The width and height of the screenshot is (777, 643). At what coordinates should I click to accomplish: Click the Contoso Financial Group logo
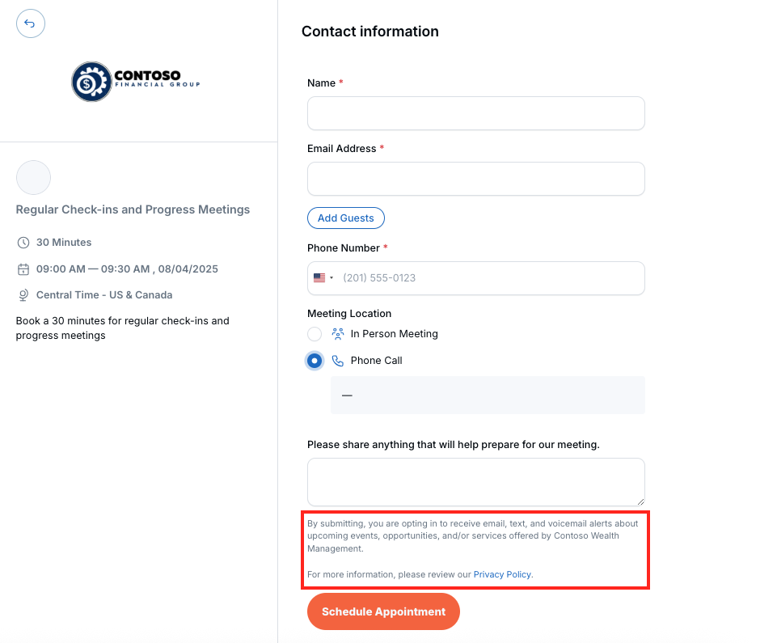click(136, 82)
